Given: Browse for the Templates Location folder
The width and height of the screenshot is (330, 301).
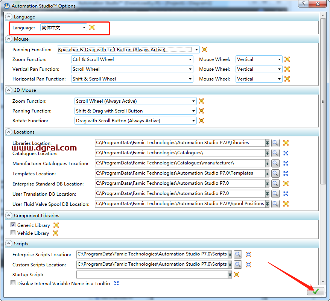Looking at the screenshot, I should click(x=275, y=173).
